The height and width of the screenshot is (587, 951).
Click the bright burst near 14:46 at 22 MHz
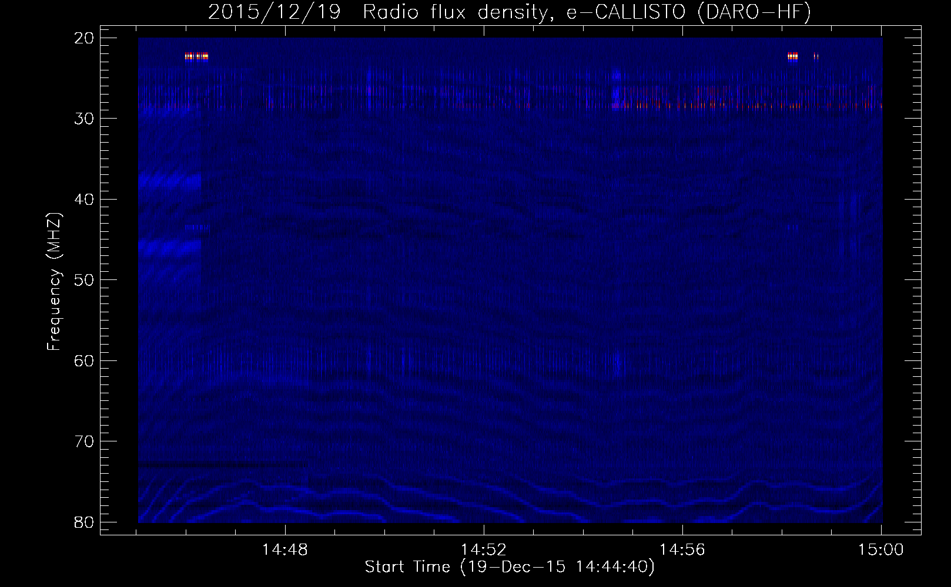coord(196,56)
